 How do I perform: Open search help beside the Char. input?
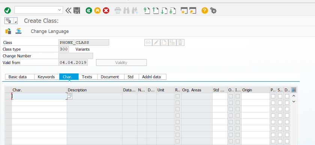pyautogui.click(x=69, y=96)
